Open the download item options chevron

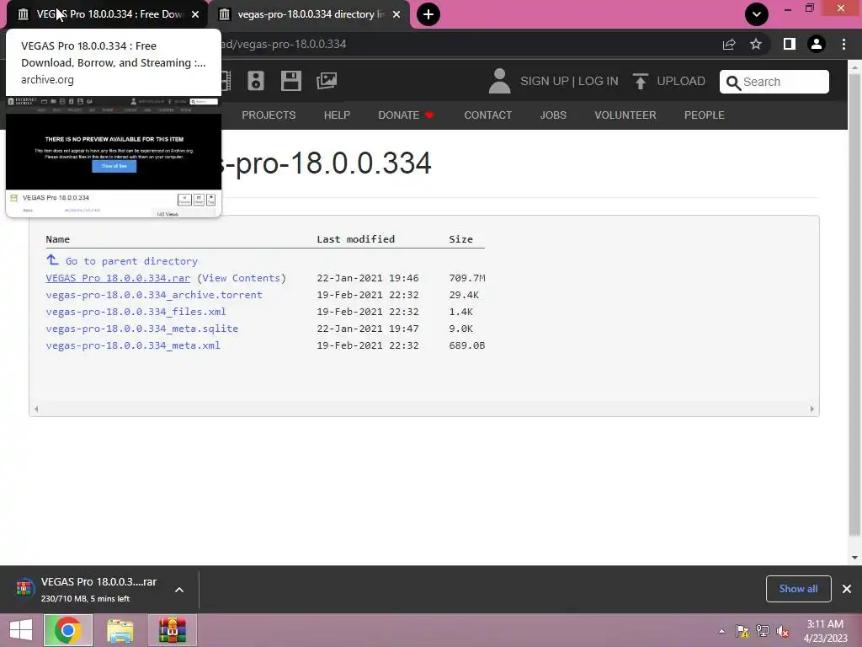(x=179, y=590)
